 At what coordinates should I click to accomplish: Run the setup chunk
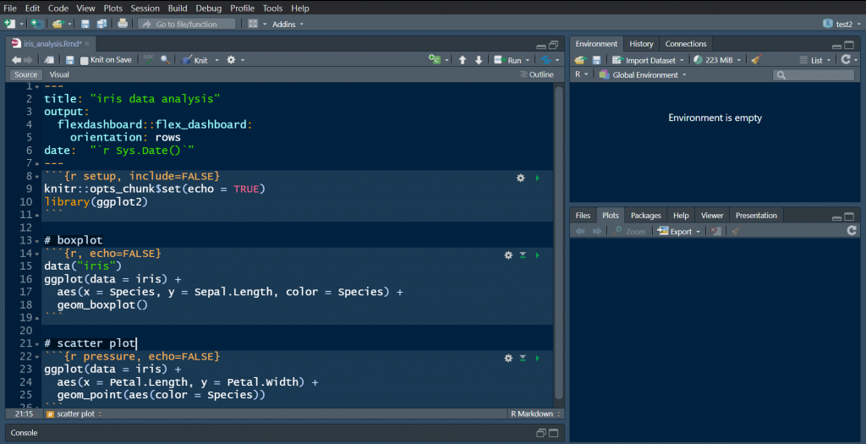tap(537, 178)
